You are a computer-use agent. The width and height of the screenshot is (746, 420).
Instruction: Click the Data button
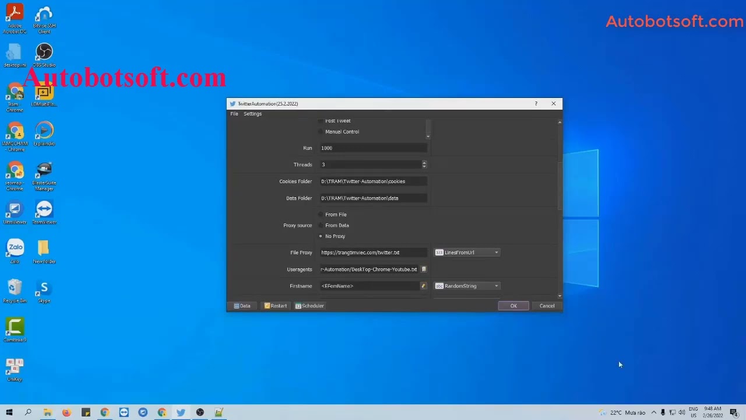click(x=242, y=306)
